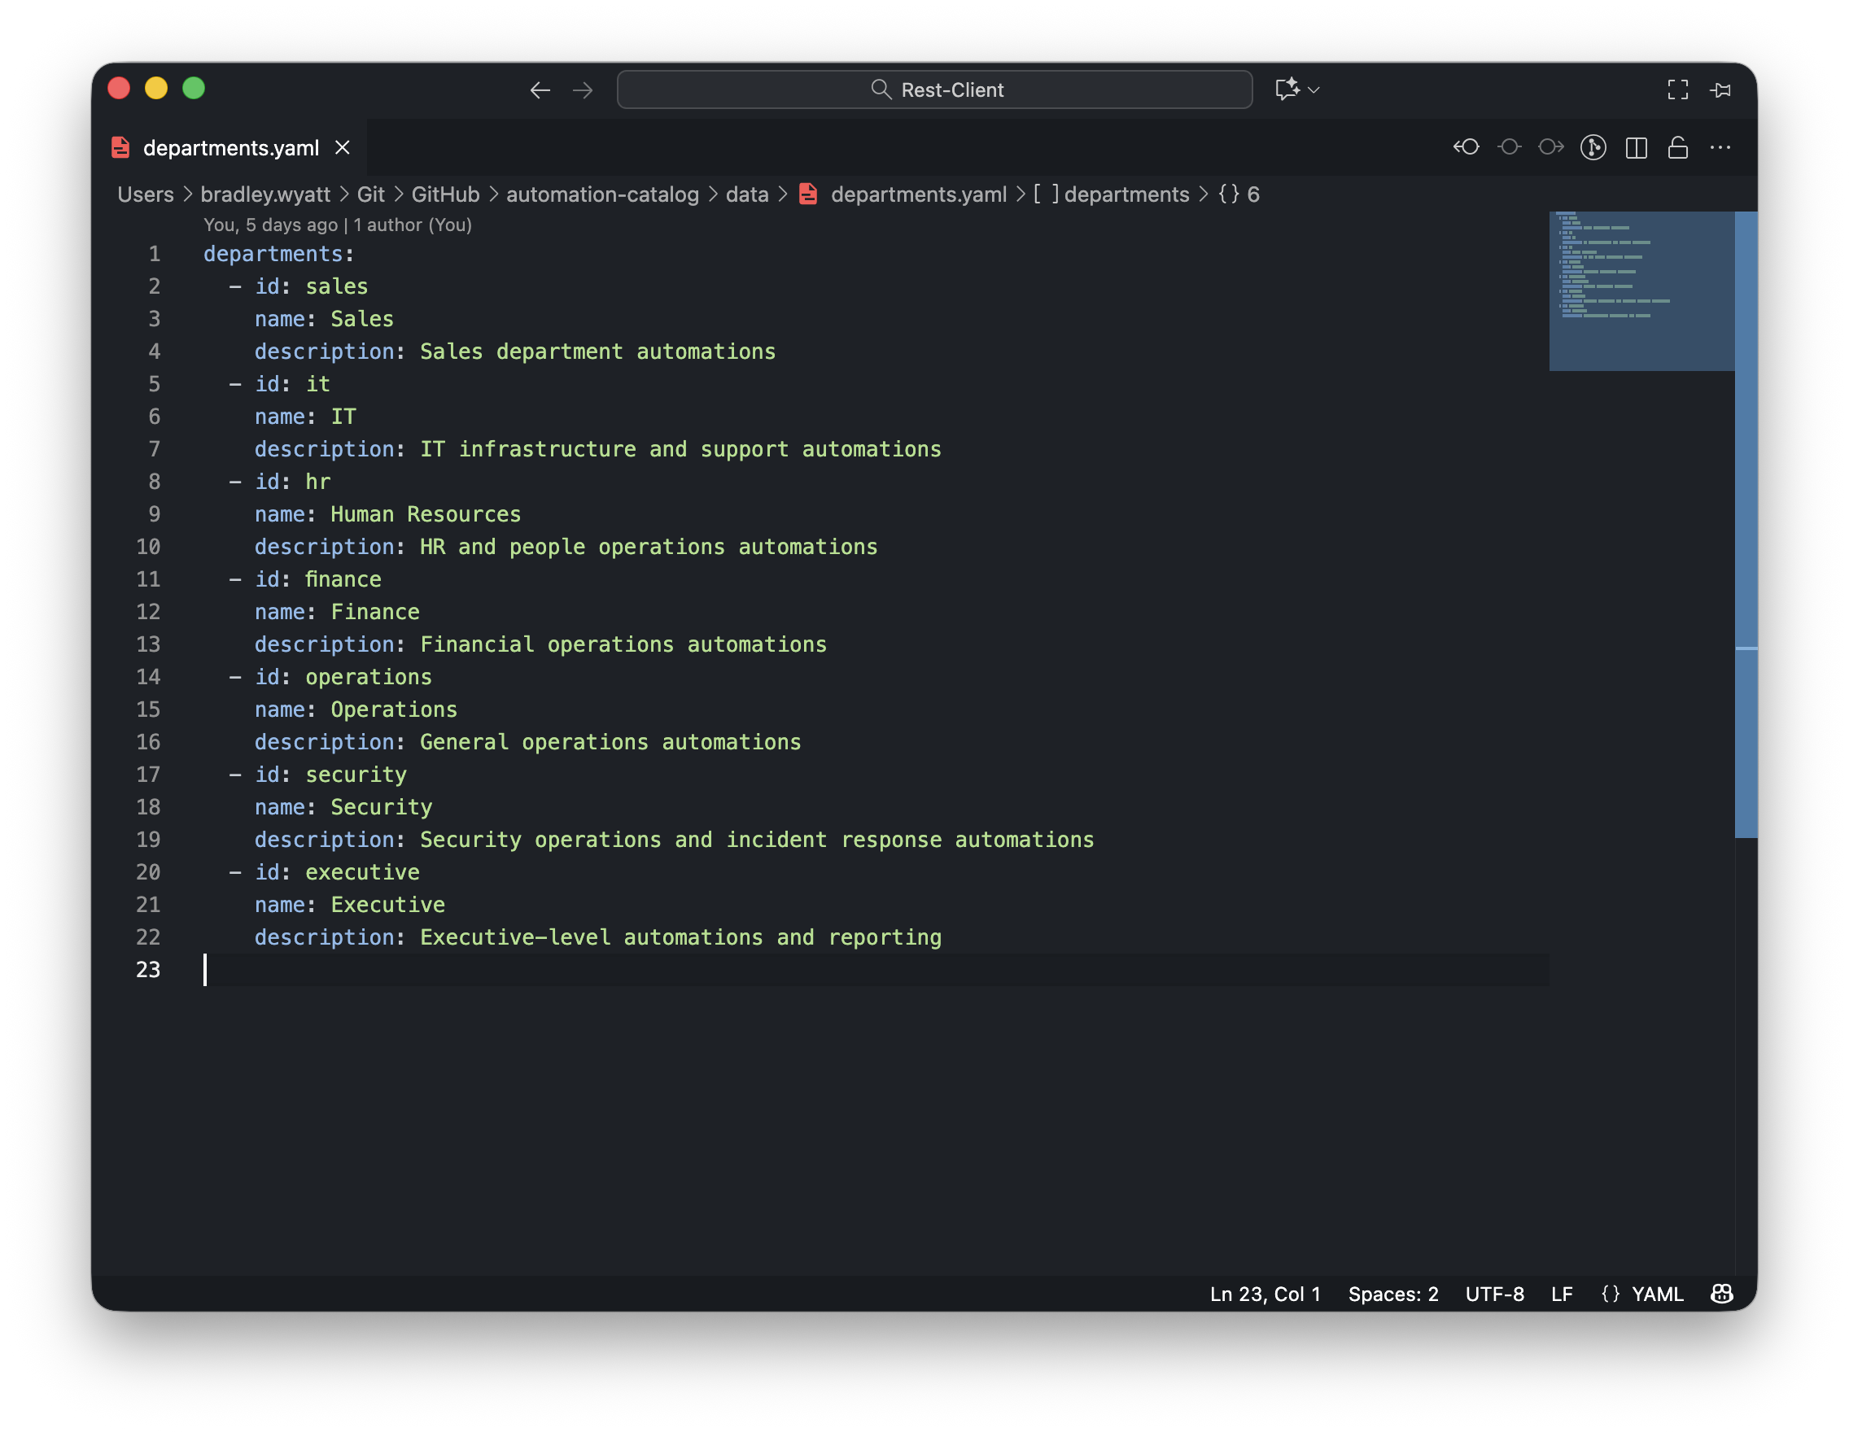Click the Copilot status bar icon
1849x1432 pixels.
tap(1721, 1293)
